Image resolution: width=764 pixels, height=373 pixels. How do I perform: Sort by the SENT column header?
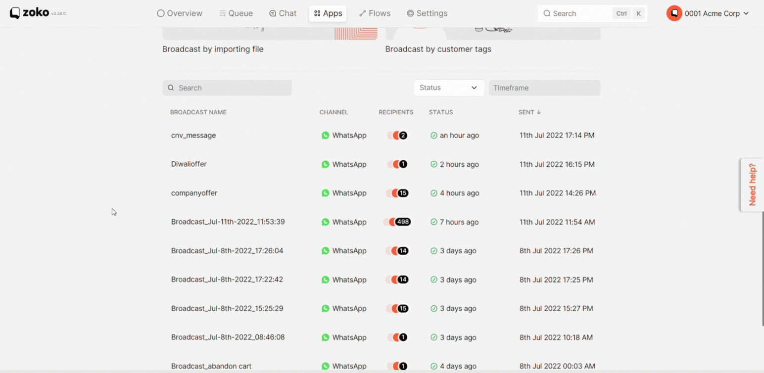(529, 112)
